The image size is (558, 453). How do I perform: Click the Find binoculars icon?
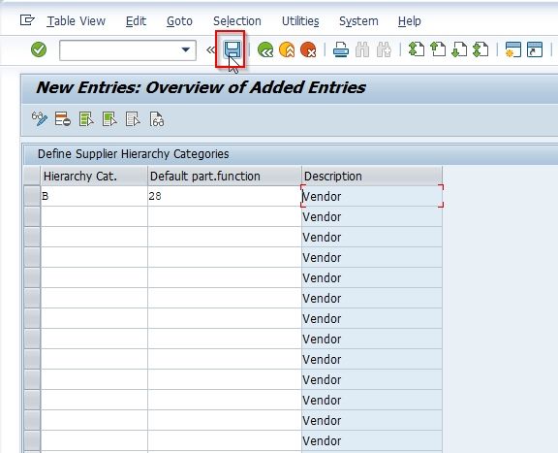coord(362,49)
